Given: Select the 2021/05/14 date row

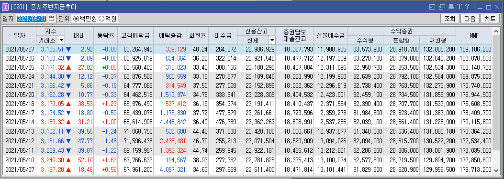Looking at the screenshot, I should coord(247,122).
